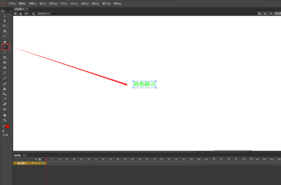The height and width of the screenshot is (185, 281).
Task: Select the Hand tool
Action: tap(5, 115)
